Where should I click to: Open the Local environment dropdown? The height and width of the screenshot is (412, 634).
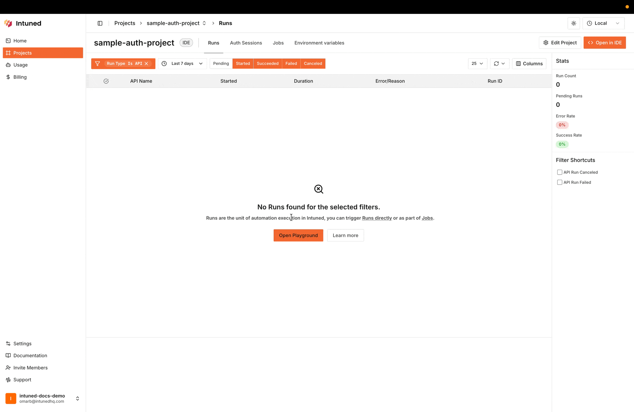(x=603, y=23)
